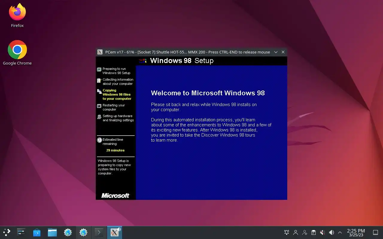Click the 'Copying Windows 98 files' step icon
Screen dimensions: 383x239
pos(99,91)
